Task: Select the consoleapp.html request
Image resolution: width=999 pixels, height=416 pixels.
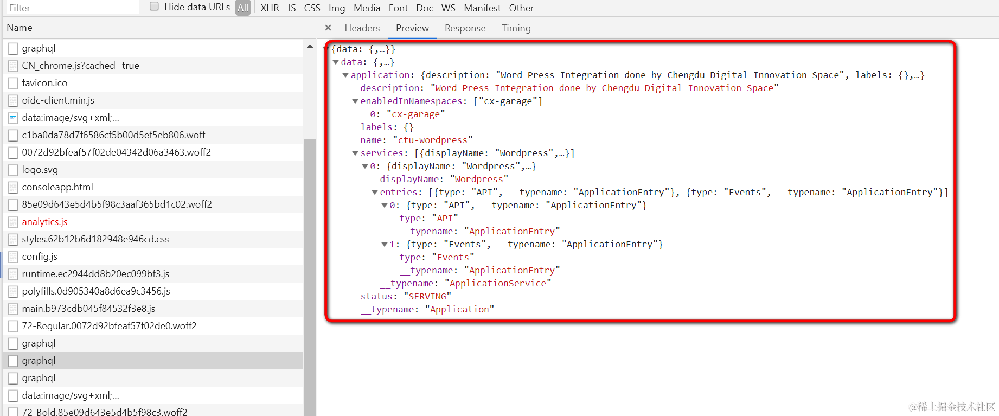Action: tap(153, 187)
